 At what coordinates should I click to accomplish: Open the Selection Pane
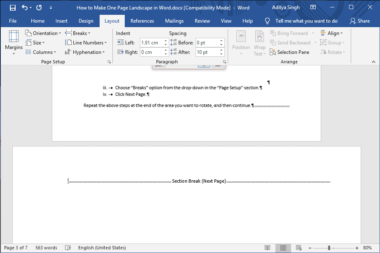(x=289, y=52)
